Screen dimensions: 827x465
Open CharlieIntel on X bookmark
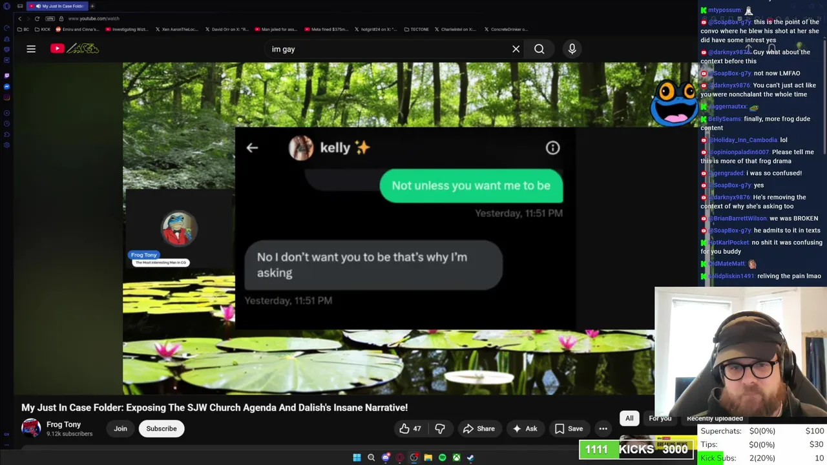point(455,29)
